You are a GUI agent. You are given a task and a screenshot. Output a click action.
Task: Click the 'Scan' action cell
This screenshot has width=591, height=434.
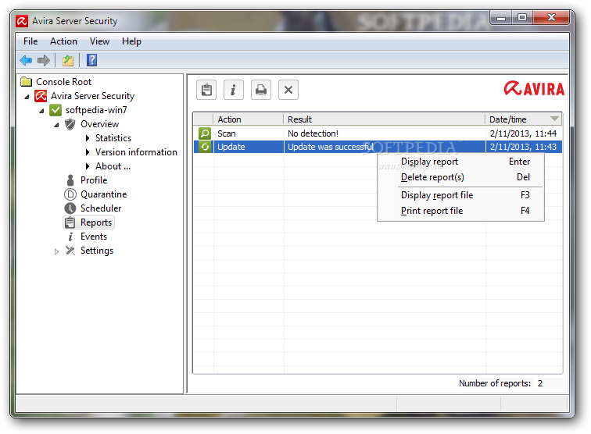[x=227, y=133]
